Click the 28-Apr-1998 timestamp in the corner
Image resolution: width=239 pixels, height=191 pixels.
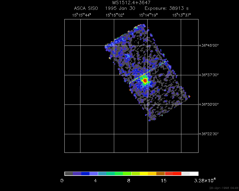point(224,188)
